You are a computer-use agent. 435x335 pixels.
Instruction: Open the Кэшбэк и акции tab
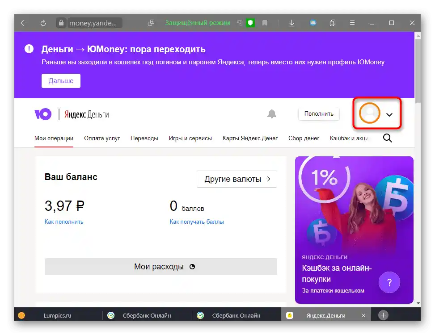tap(349, 138)
